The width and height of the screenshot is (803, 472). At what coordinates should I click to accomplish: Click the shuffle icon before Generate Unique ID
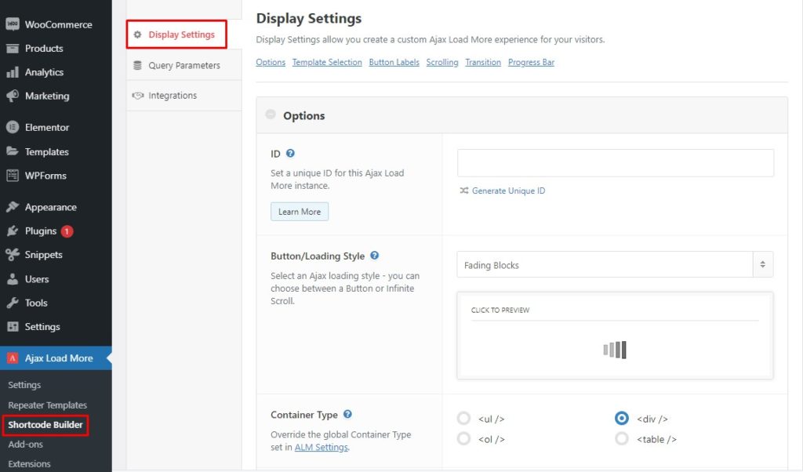464,191
